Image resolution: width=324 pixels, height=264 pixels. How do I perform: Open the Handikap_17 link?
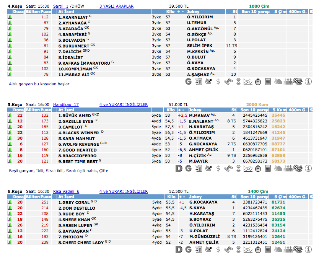click(65, 104)
